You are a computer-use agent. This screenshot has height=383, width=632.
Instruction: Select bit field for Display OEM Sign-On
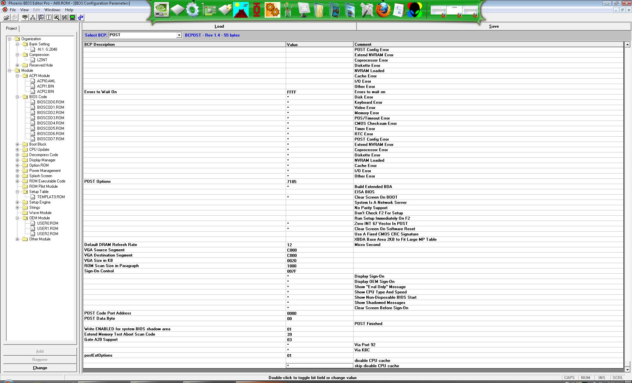(x=320, y=282)
